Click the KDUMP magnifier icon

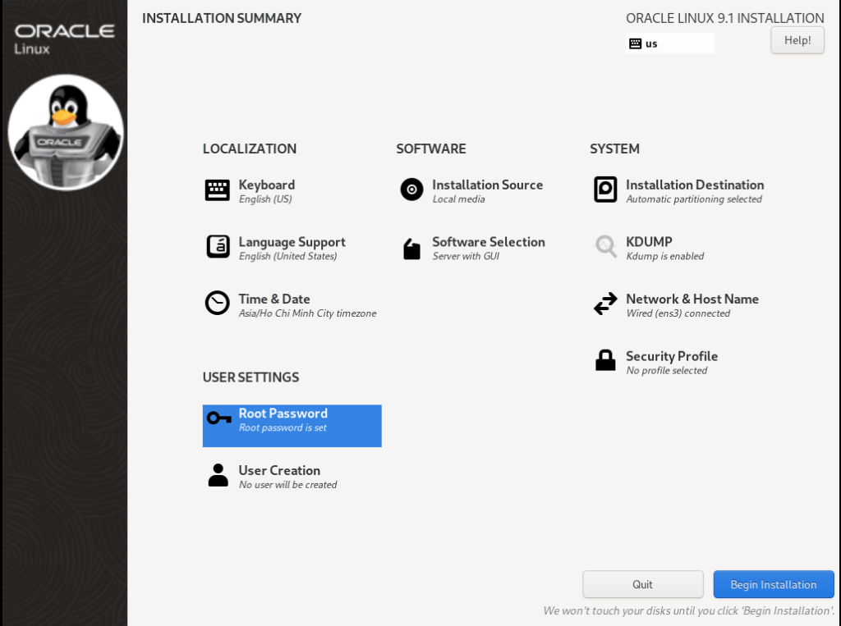coord(605,247)
